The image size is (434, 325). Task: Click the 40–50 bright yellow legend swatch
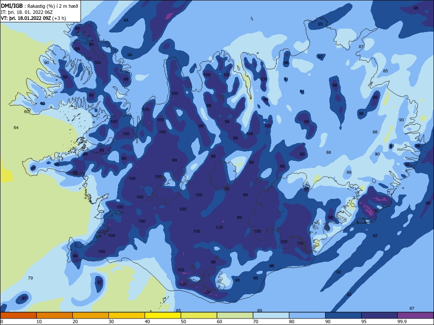pyautogui.click(x=163, y=315)
